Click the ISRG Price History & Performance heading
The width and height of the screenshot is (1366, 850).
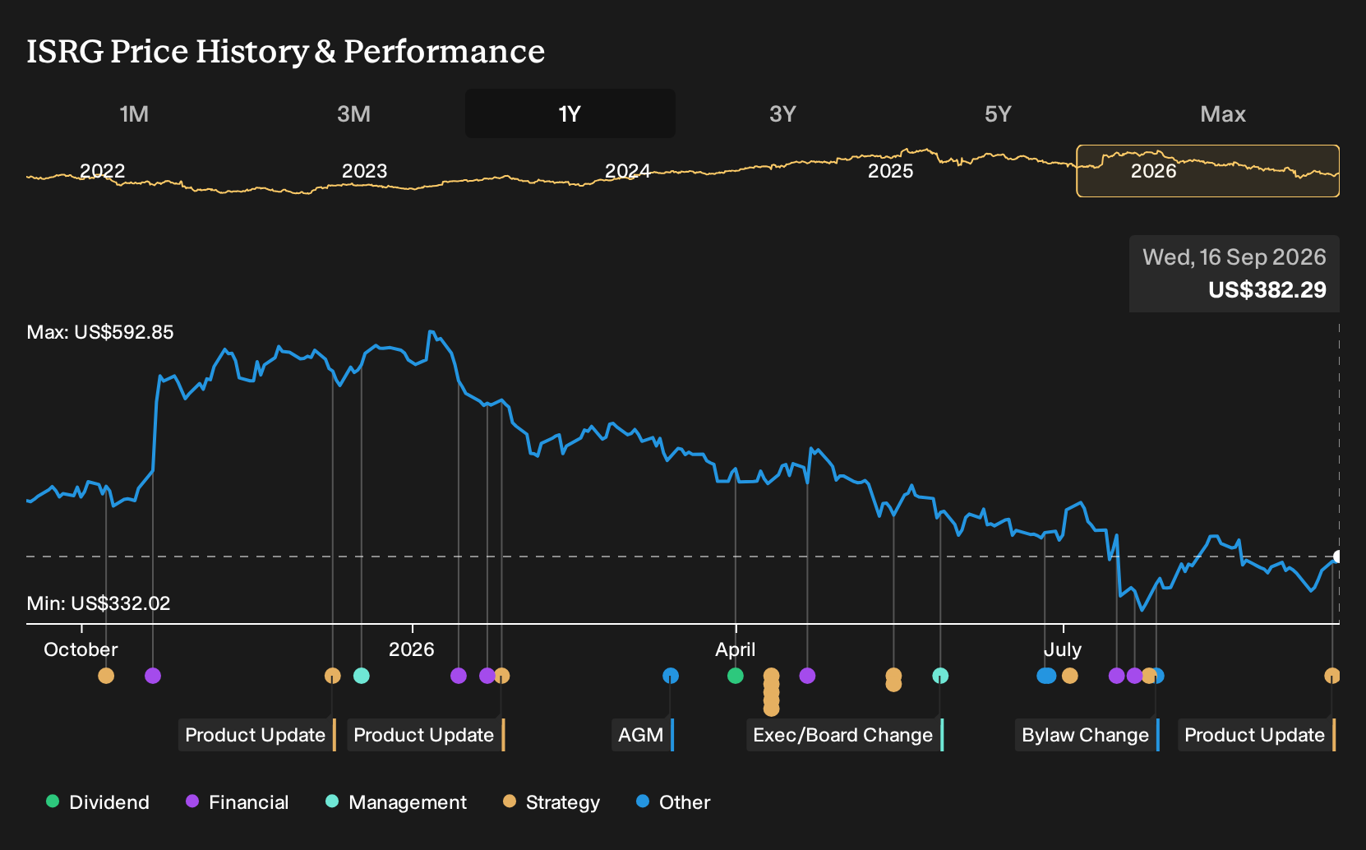[286, 51]
